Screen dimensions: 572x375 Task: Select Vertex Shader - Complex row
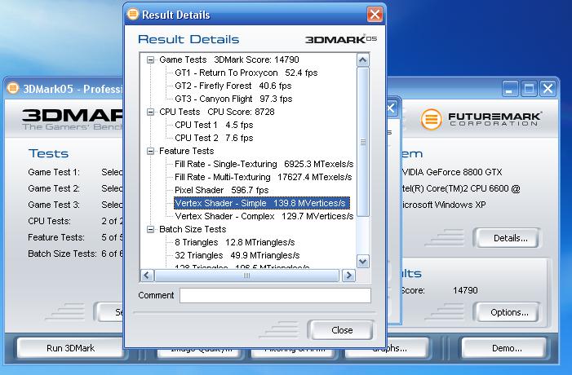(x=264, y=216)
